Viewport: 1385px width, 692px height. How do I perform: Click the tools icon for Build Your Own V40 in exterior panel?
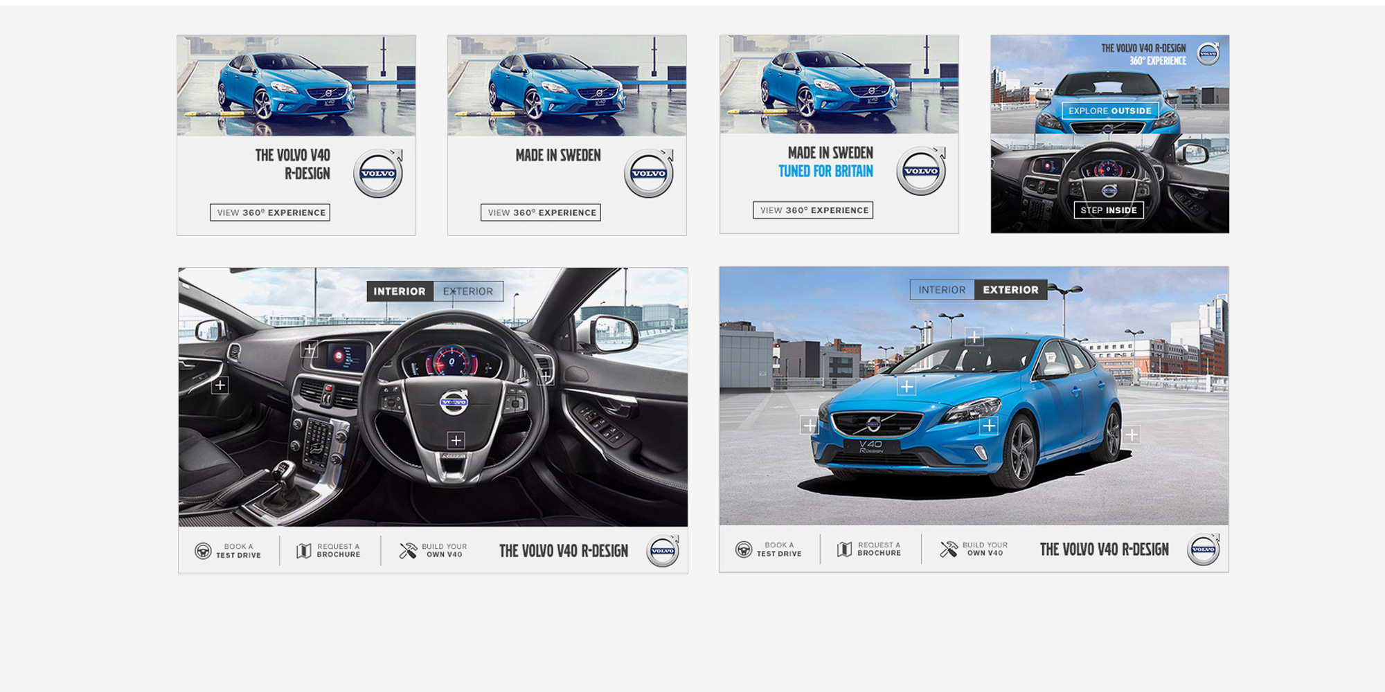point(949,549)
